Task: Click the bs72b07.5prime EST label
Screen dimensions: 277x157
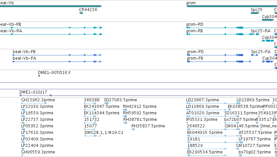Action: click(x=240, y=120)
